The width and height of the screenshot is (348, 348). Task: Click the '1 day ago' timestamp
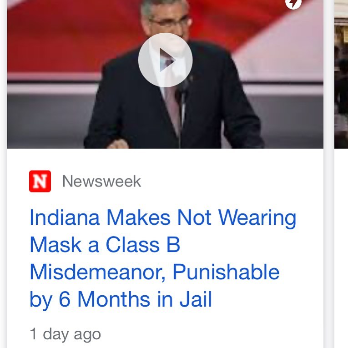[65, 334]
